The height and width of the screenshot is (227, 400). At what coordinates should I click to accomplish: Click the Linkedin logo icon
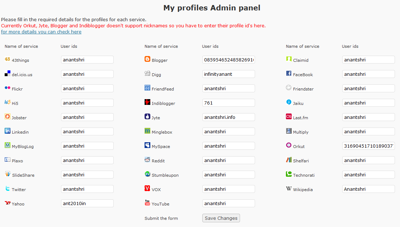pos(8,131)
